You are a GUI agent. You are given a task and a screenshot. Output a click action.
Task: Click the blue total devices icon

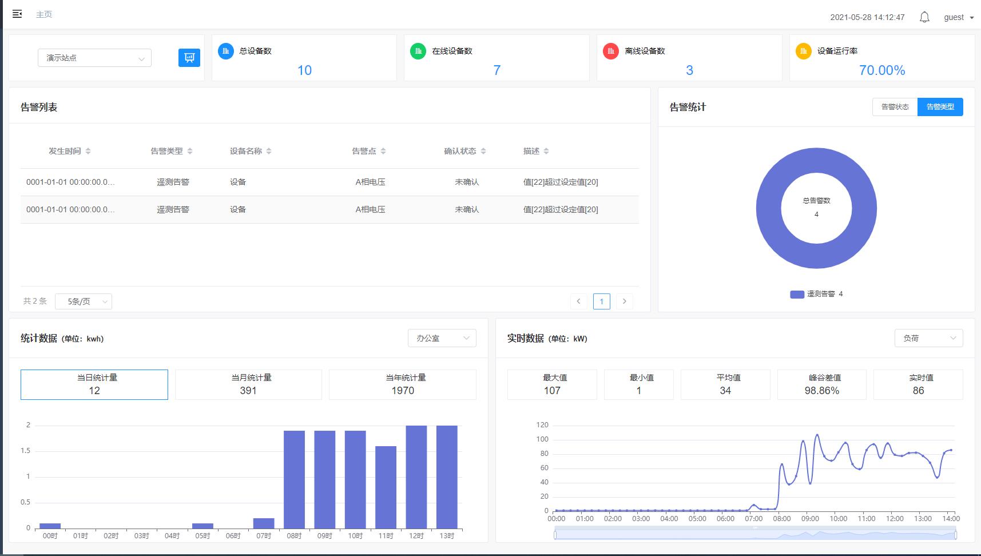click(226, 51)
